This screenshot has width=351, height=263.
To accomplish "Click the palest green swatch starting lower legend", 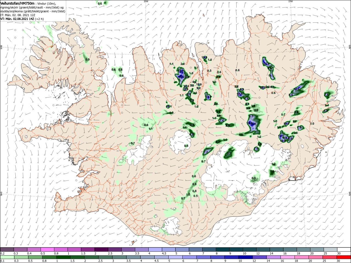I will [x=7, y=257].
